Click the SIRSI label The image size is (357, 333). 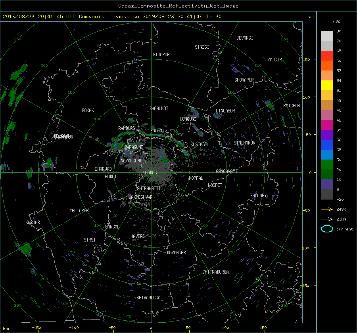[90, 240]
